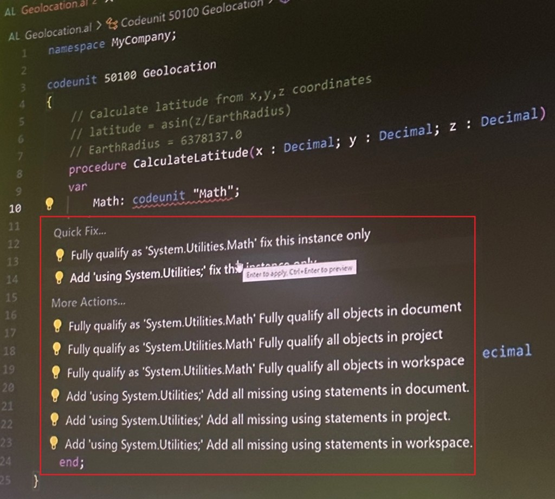
Task: Click lightbulb icon beside first Quick Fix entry
Action: click(x=60, y=255)
